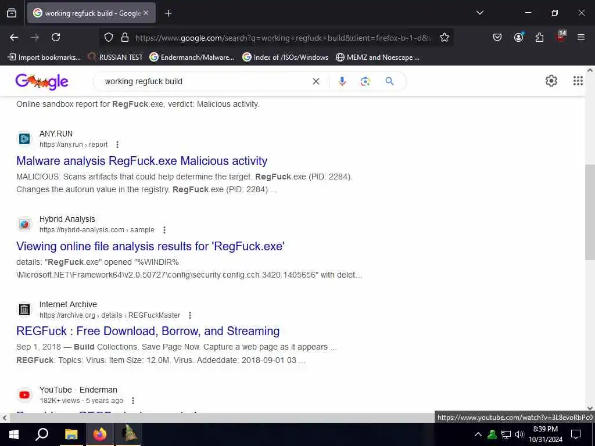This screenshot has width=595, height=446.
Task: Click the Hybrid Analysis favicon
Action: tap(24, 224)
